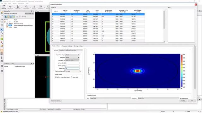202x113 pixels.
Task: Open the Structures toolbar button
Action: pos(10,7)
